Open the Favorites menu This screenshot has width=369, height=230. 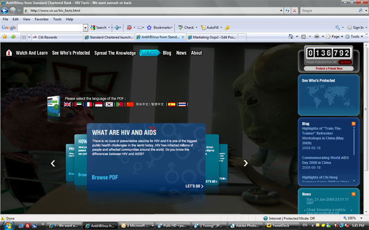pyautogui.click(x=42, y=19)
